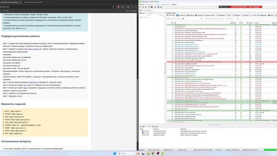This screenshot has width=277, height=156.
Task: Open the green SiteAnalyzer taskbar icon
Action: (163, 153)
